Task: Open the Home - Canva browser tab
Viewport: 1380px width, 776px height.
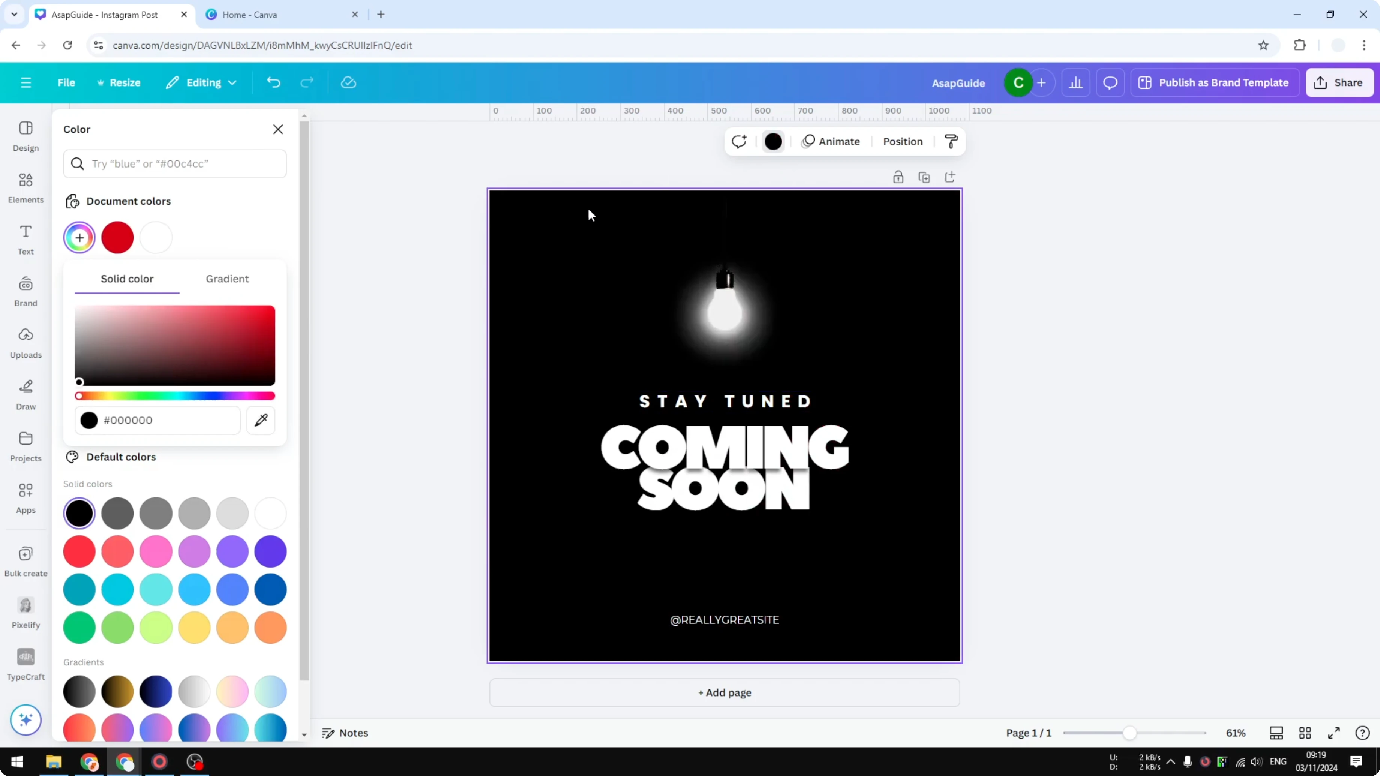Action: 252,15
